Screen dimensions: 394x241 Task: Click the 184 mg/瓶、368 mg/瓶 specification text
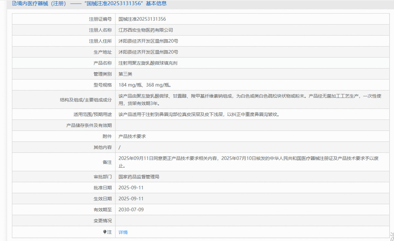(145, 85)
